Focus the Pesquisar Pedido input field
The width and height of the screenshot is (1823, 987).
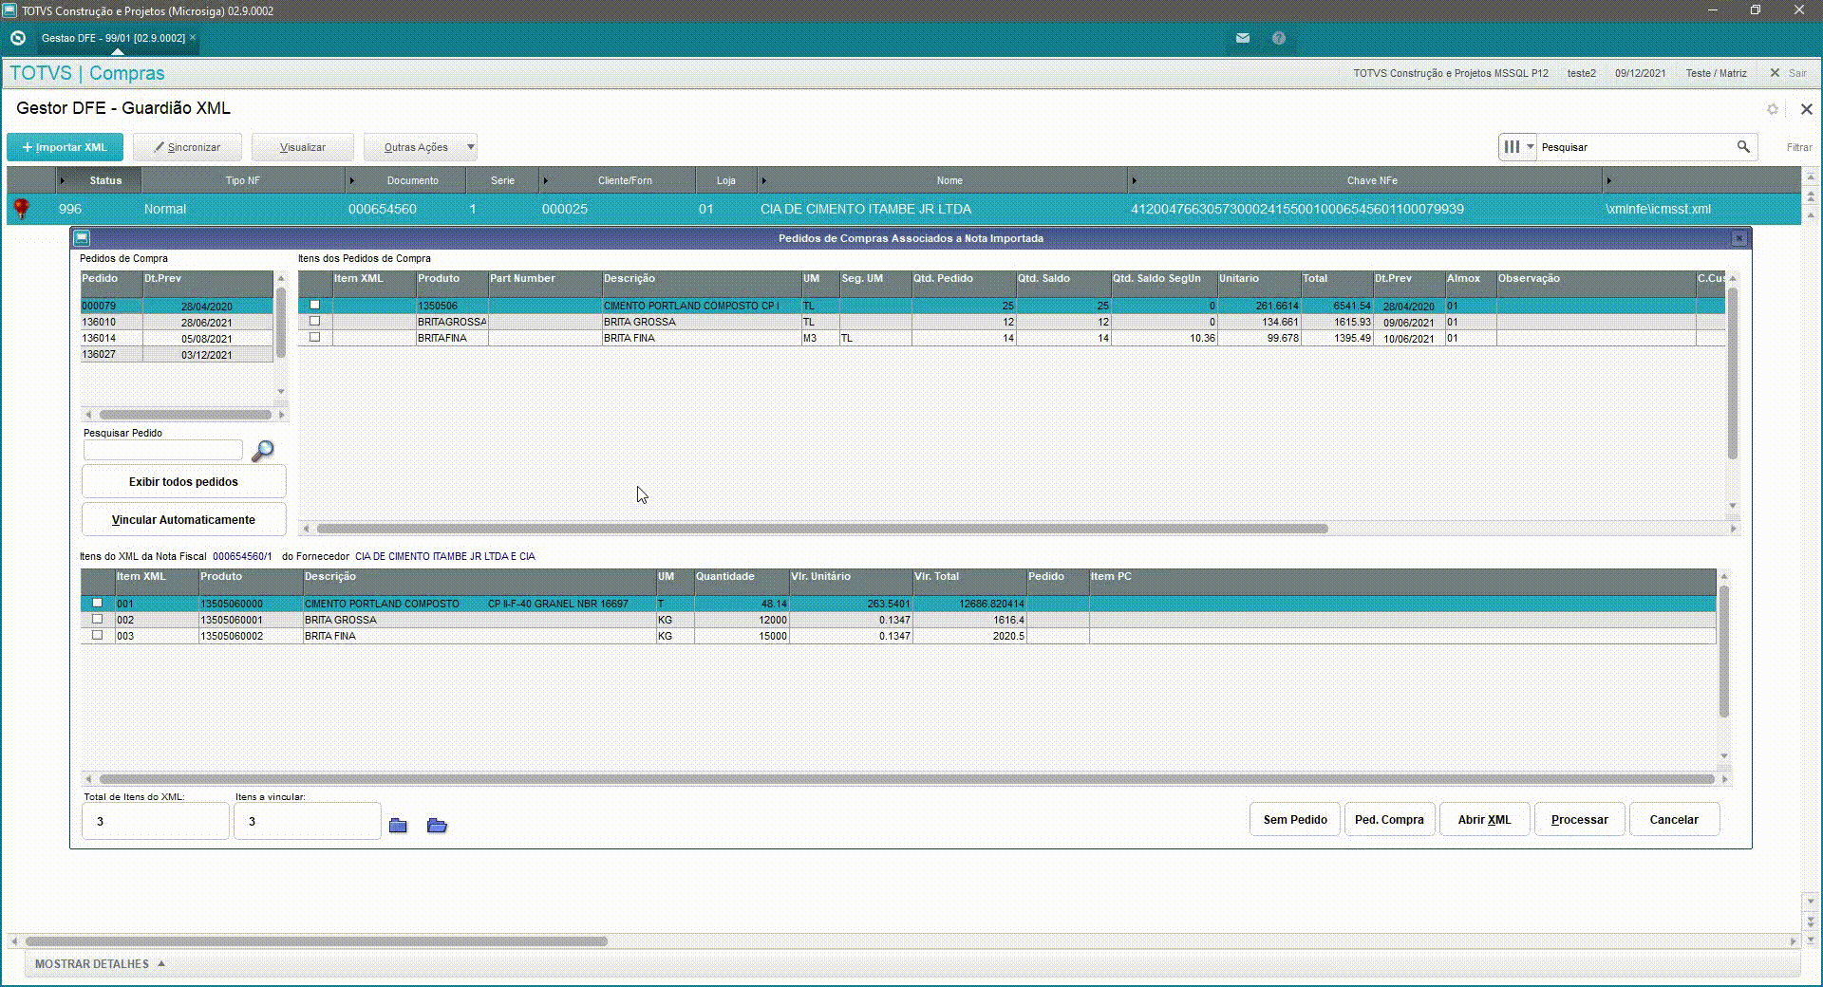coord(163,450)
